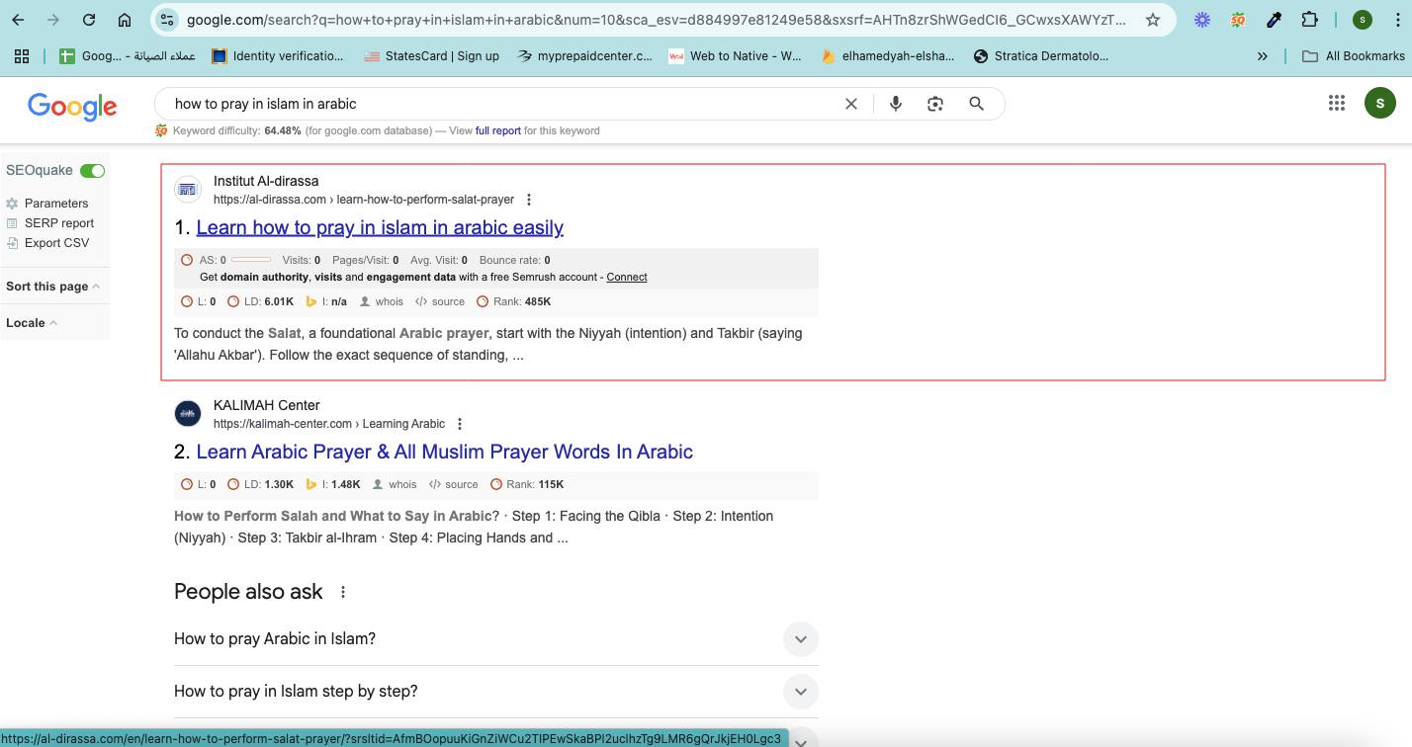
Task: Open the myprepaidcenter bookmark
Action: pyautogui.click(x=584, y=56)
